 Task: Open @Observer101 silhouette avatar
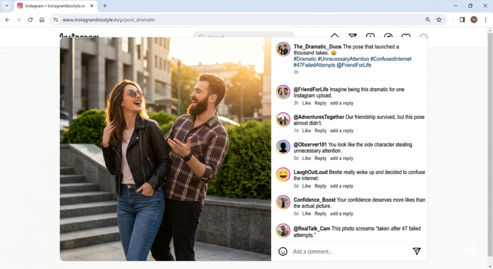click(283, 147)
